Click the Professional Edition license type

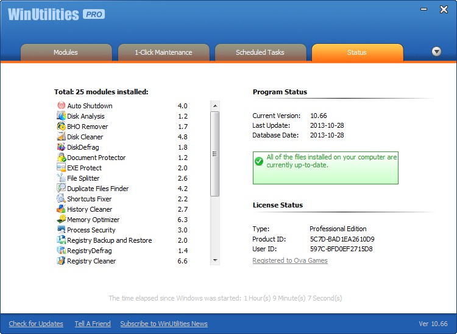[x=338, y=229]
